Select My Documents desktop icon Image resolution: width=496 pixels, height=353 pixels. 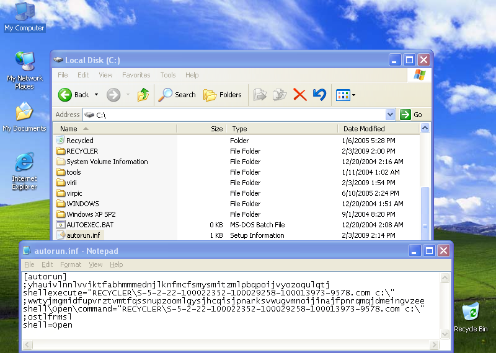point(25,111)
